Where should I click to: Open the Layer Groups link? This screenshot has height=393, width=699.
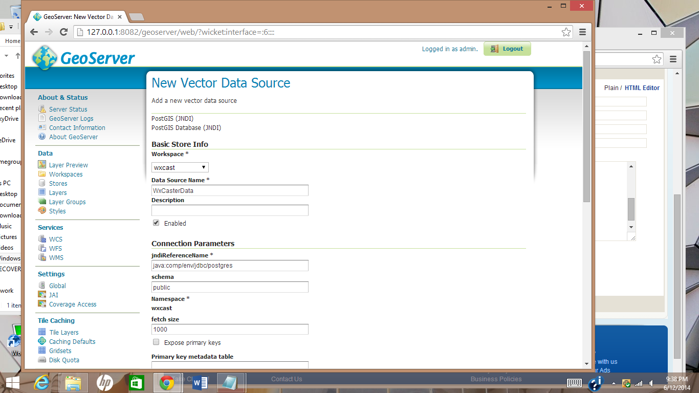(68, 202)
